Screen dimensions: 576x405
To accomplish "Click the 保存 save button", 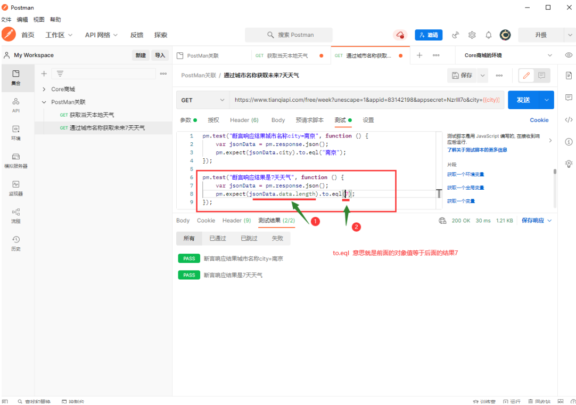I will tap(462, 76).
